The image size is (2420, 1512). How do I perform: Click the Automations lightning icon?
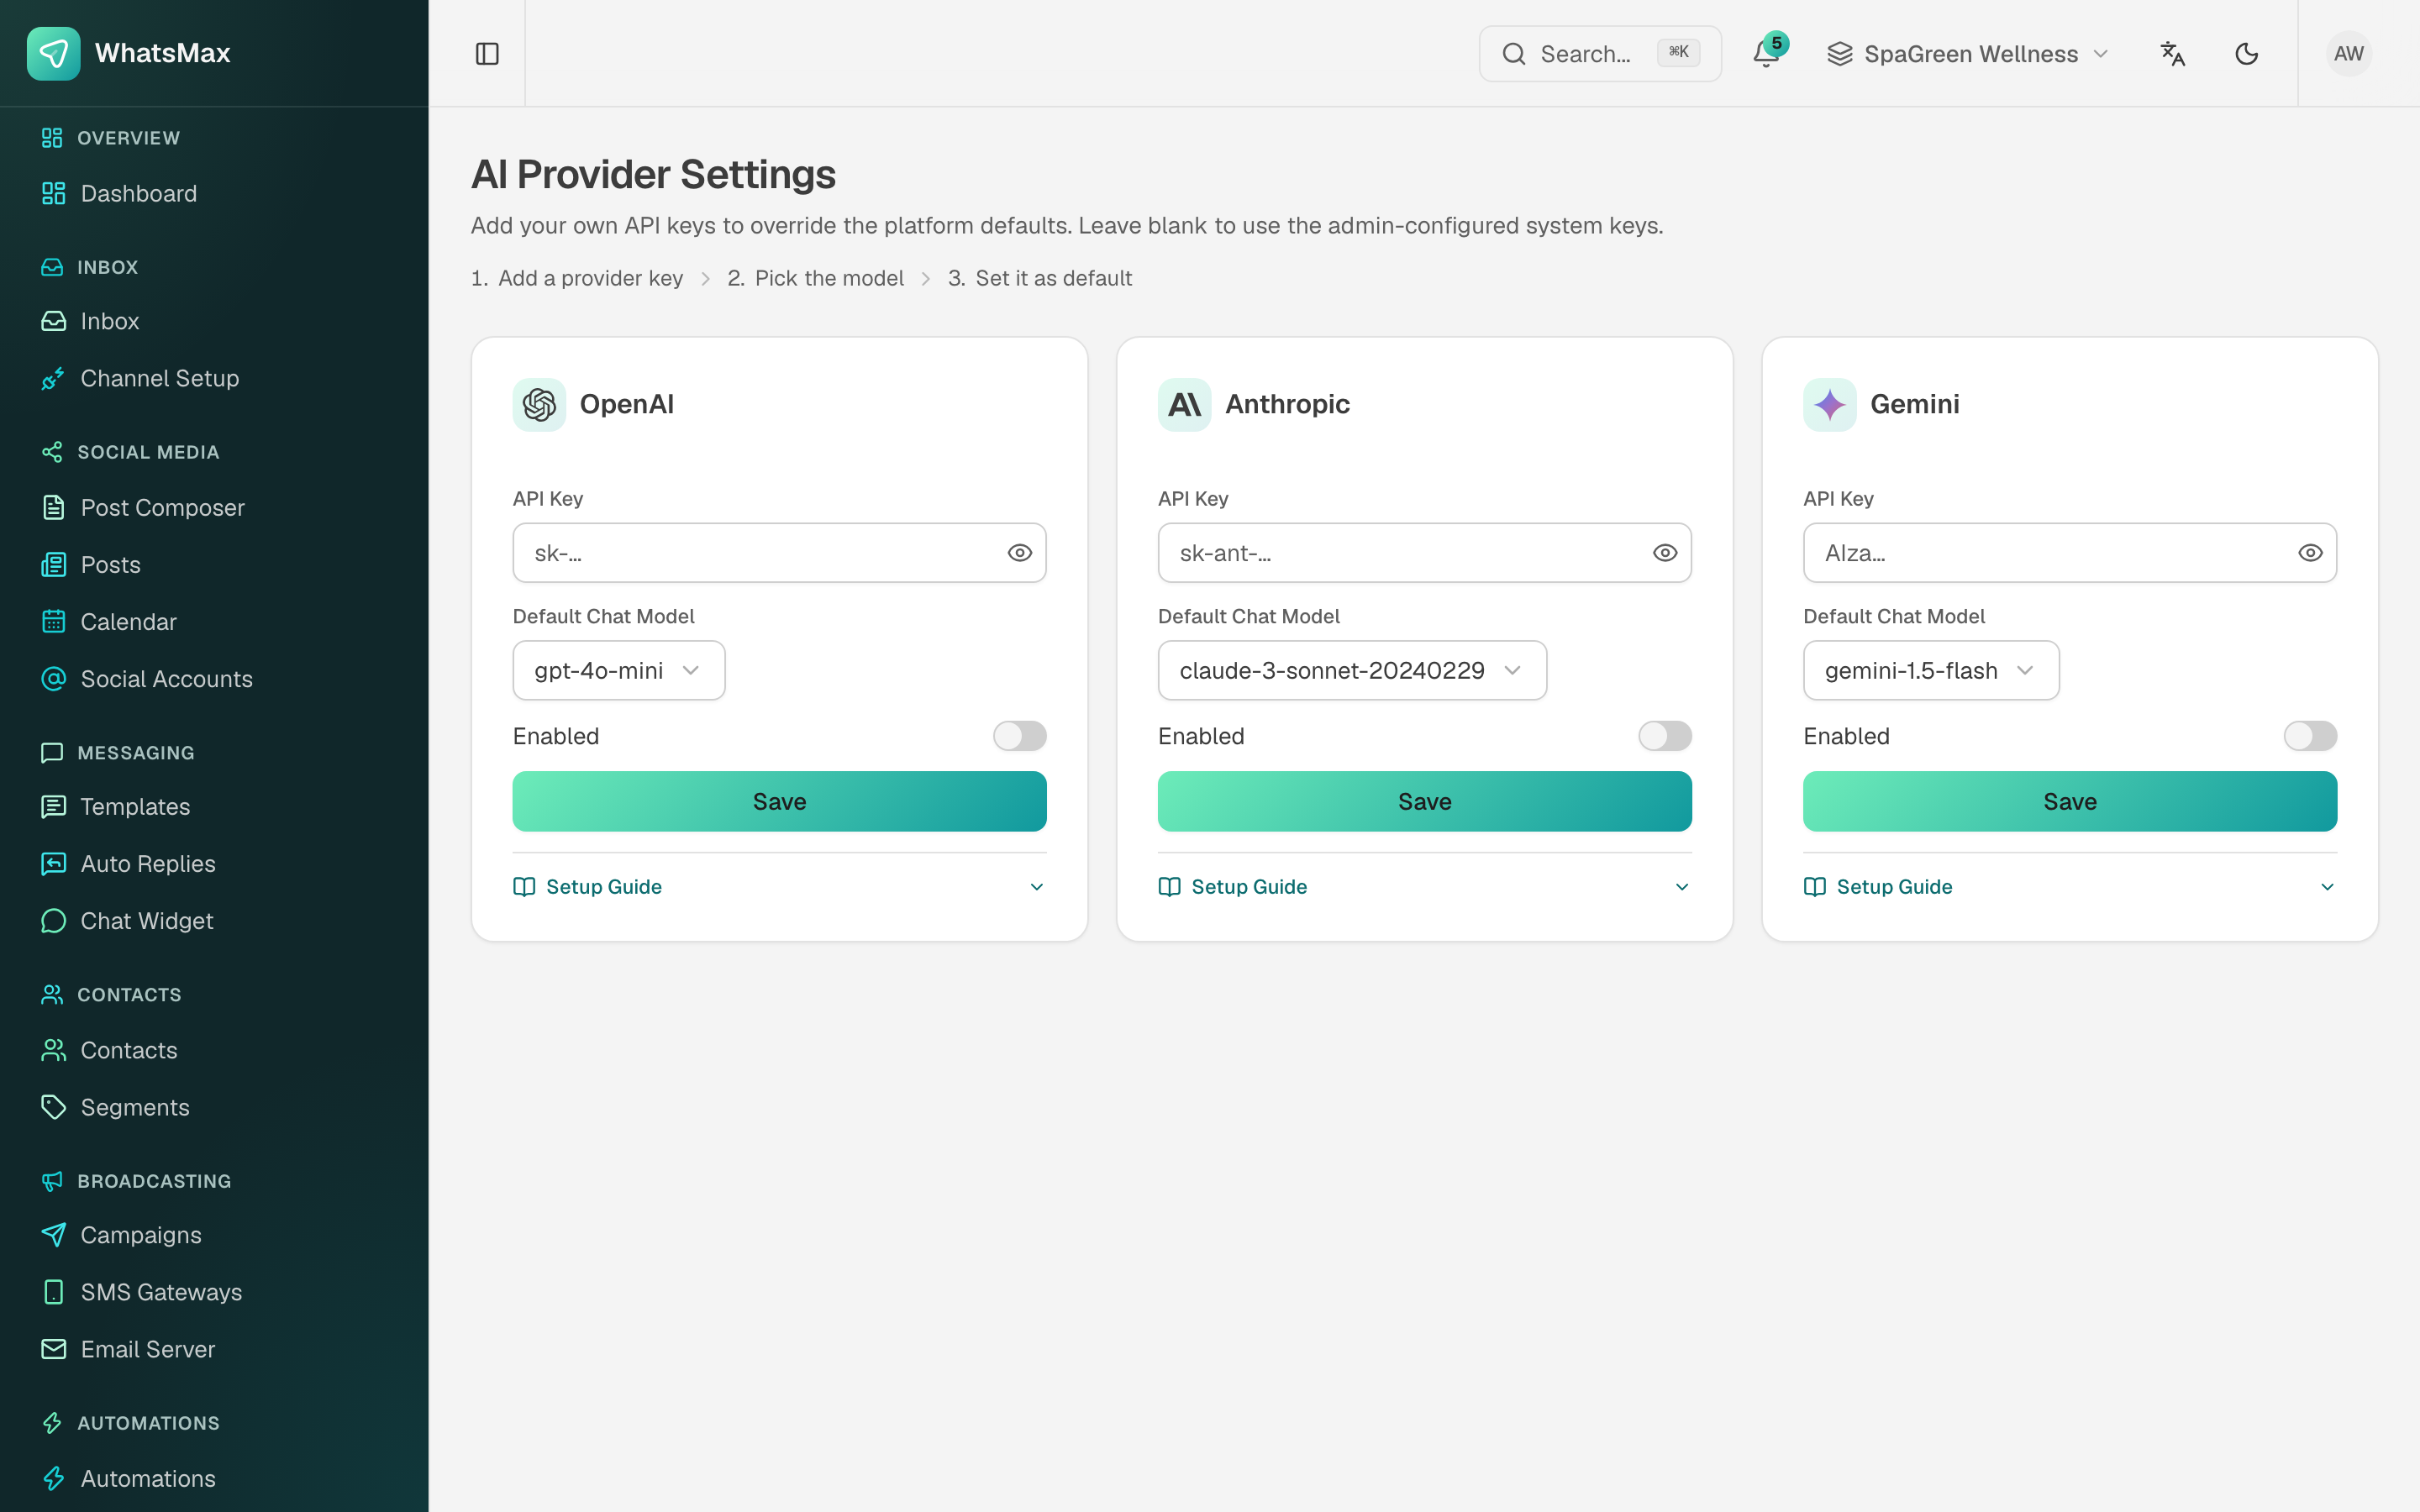pyautogui.click(x=53, y=1479)
